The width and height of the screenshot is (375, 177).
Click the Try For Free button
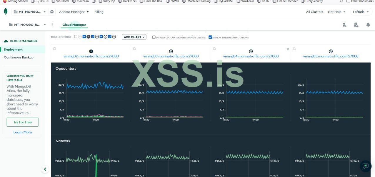23,122
